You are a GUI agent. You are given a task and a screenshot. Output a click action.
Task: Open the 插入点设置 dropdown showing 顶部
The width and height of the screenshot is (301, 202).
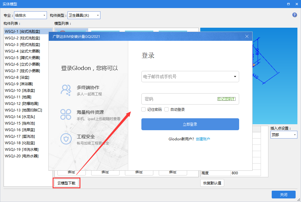click(284, 135)
